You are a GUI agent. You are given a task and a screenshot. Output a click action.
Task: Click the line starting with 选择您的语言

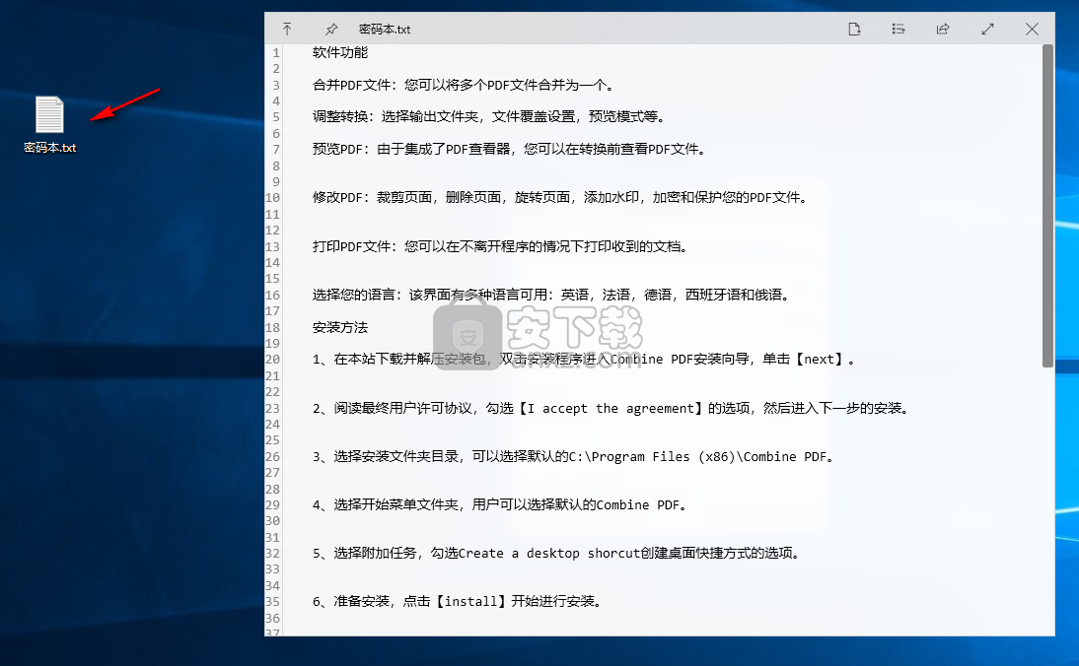[551, 295]
